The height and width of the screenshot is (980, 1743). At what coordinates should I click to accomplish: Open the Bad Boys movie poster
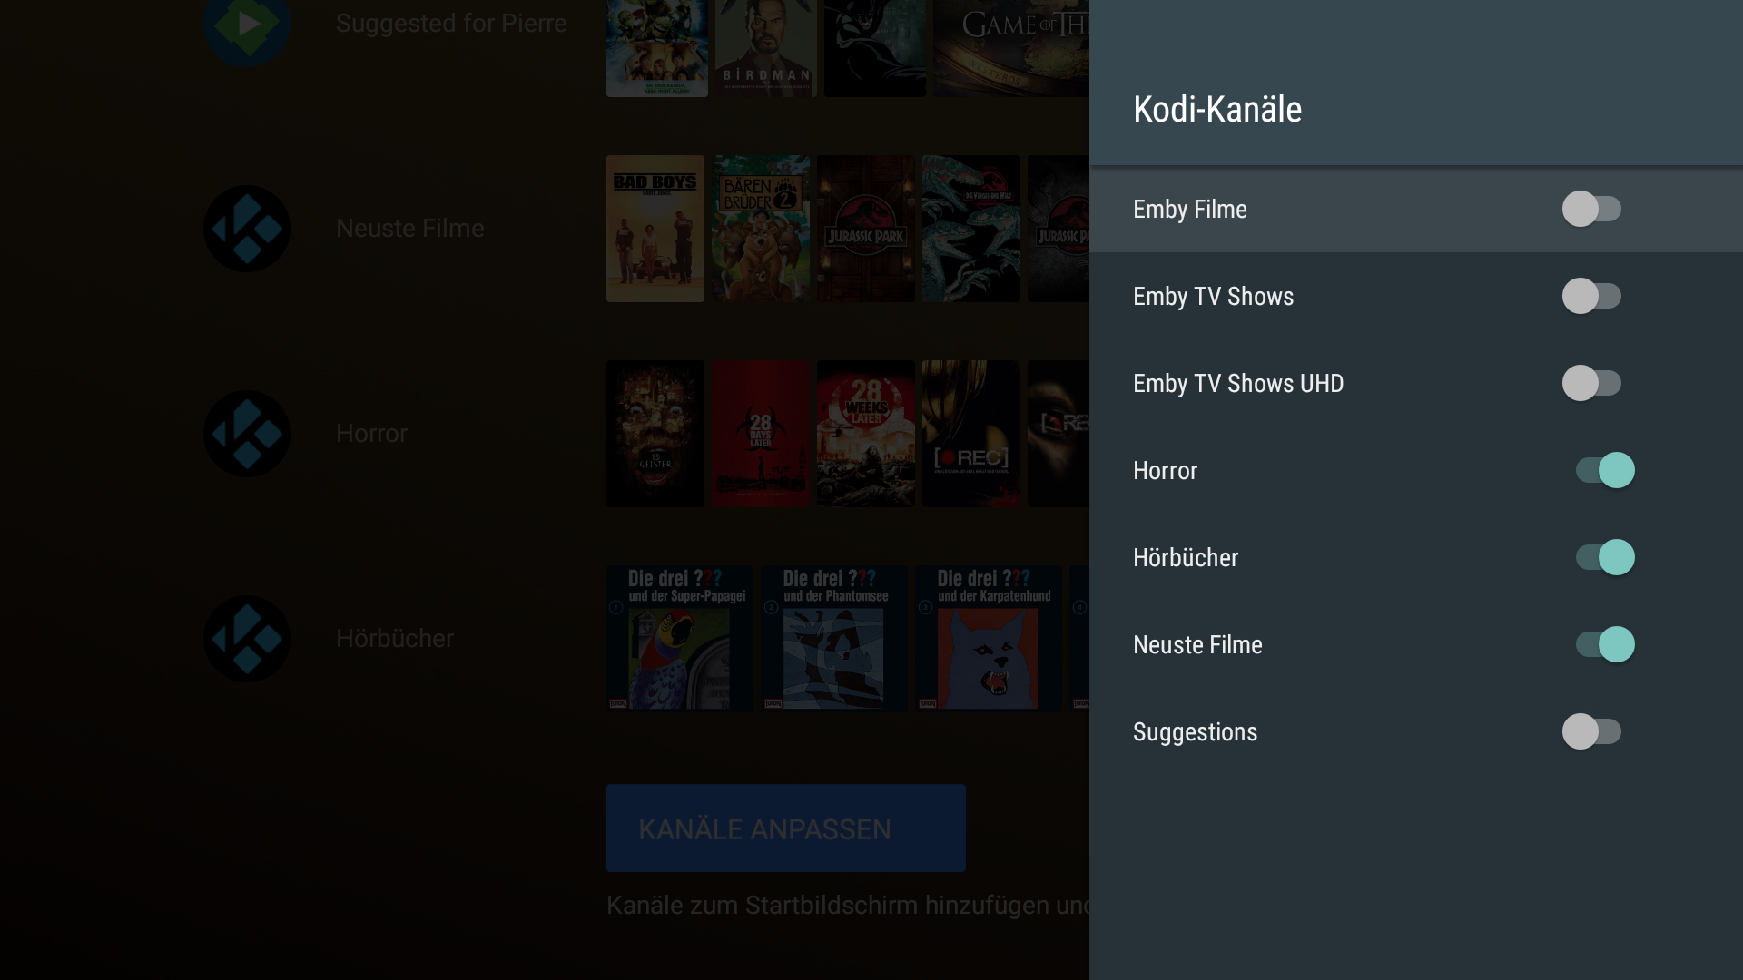point(655,229)
